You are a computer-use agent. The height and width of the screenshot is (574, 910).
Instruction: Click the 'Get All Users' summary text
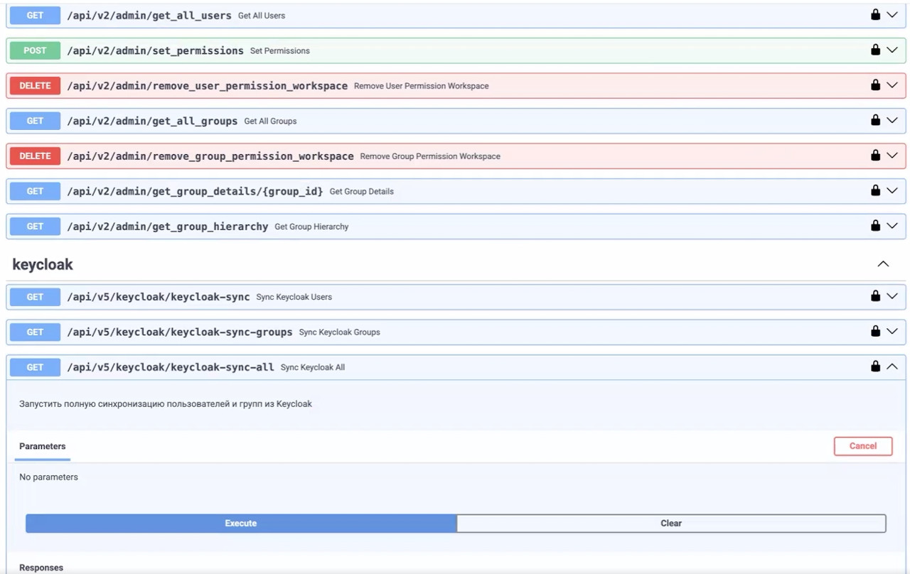[262, 16]
